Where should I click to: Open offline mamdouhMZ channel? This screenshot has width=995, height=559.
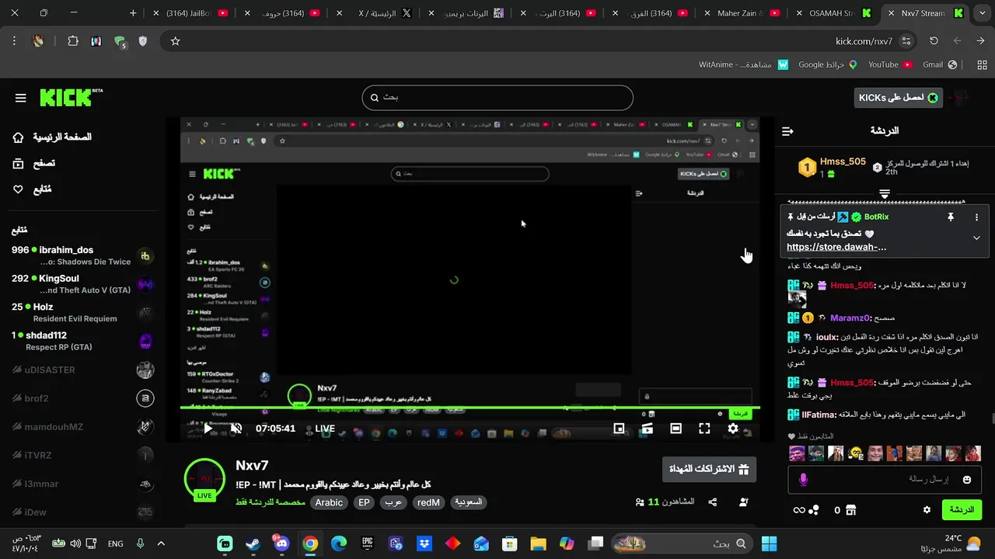click(x=82, y=427)
